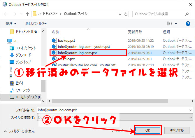The height and width of the screenshot is (138, 195).
Task: Click sidebar scrollbar down arrow
Action: (43, 101)
